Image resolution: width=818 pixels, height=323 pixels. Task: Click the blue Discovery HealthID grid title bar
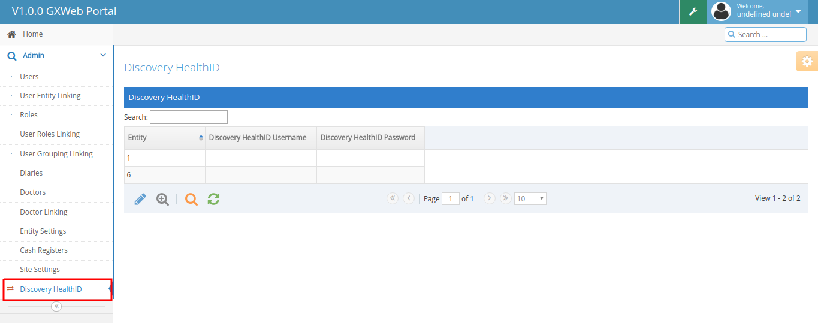466,98
